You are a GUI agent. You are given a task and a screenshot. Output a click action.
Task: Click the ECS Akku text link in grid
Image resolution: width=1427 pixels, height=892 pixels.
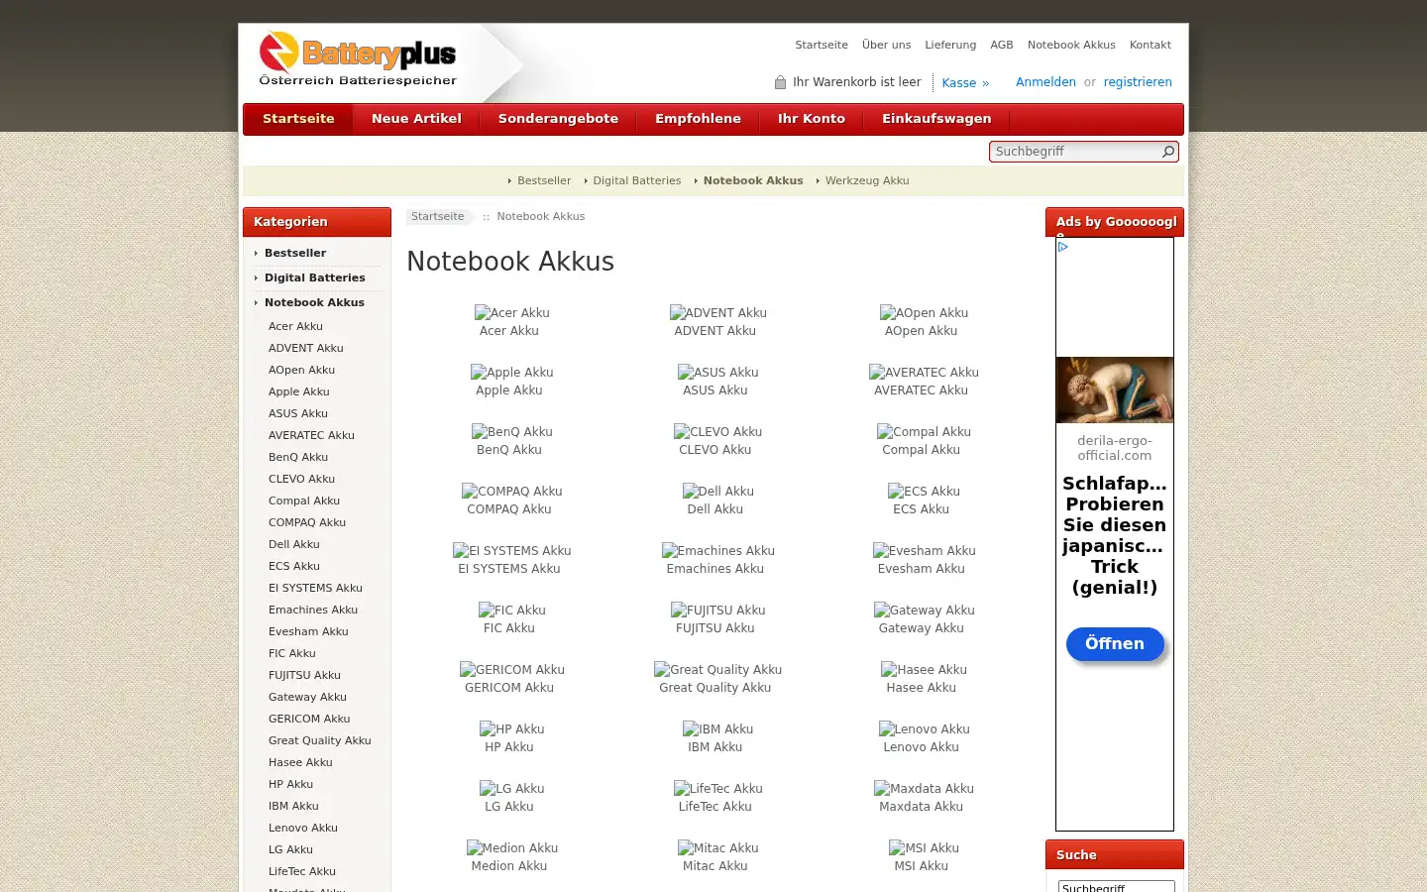922,509
